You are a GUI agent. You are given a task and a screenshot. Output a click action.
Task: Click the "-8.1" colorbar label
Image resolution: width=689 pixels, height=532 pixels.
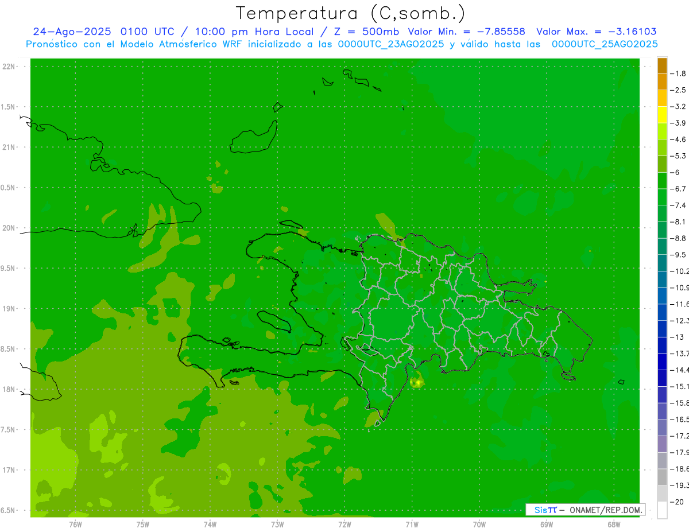pos(679,222)
